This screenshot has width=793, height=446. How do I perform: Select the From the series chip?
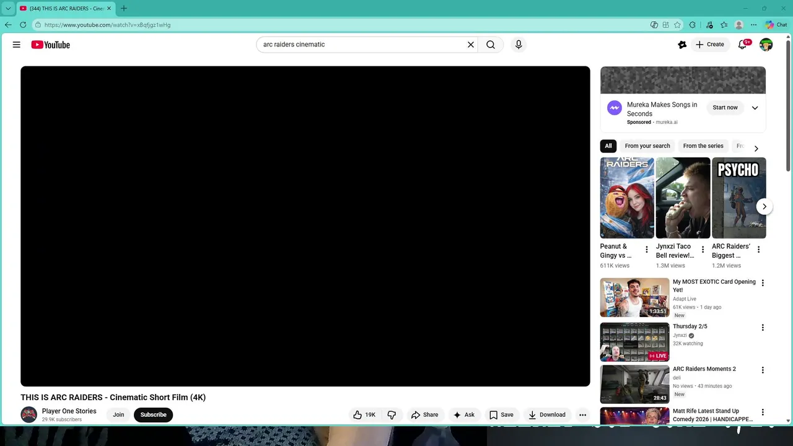point(703,146)
